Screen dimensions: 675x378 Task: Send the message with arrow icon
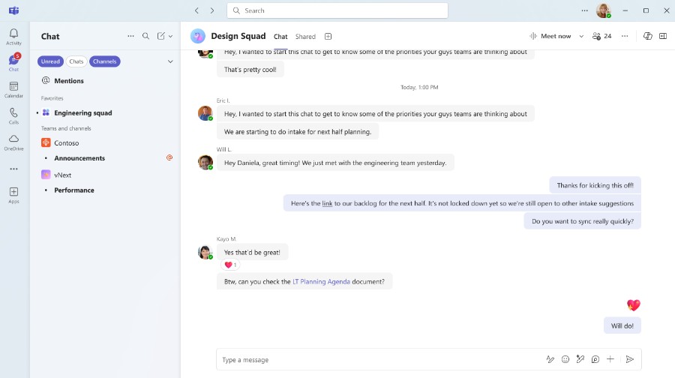[x=630, y=359]
